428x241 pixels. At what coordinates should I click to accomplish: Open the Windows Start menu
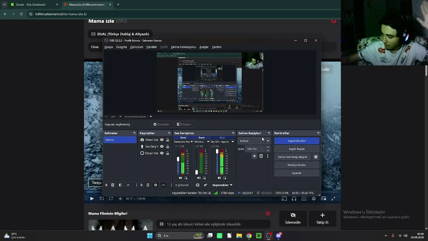150,236
